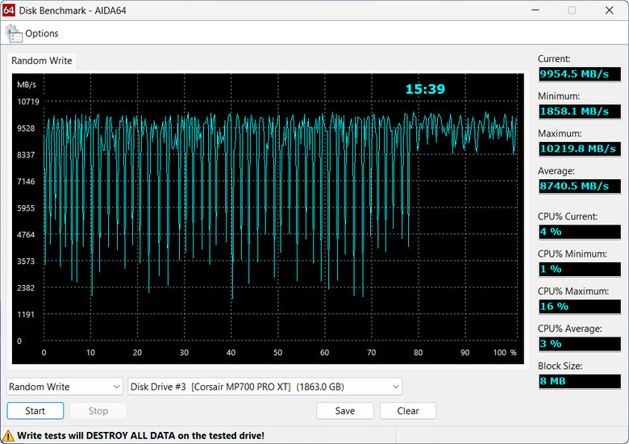The height and width of the screenshot is (444, 629).
Task: Click the Block Size value 8 MB
Action: tap(580, 381)
